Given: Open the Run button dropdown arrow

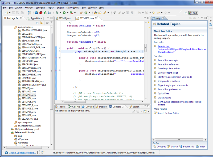Looking at the screenshot, I should (x=68, y=13).
